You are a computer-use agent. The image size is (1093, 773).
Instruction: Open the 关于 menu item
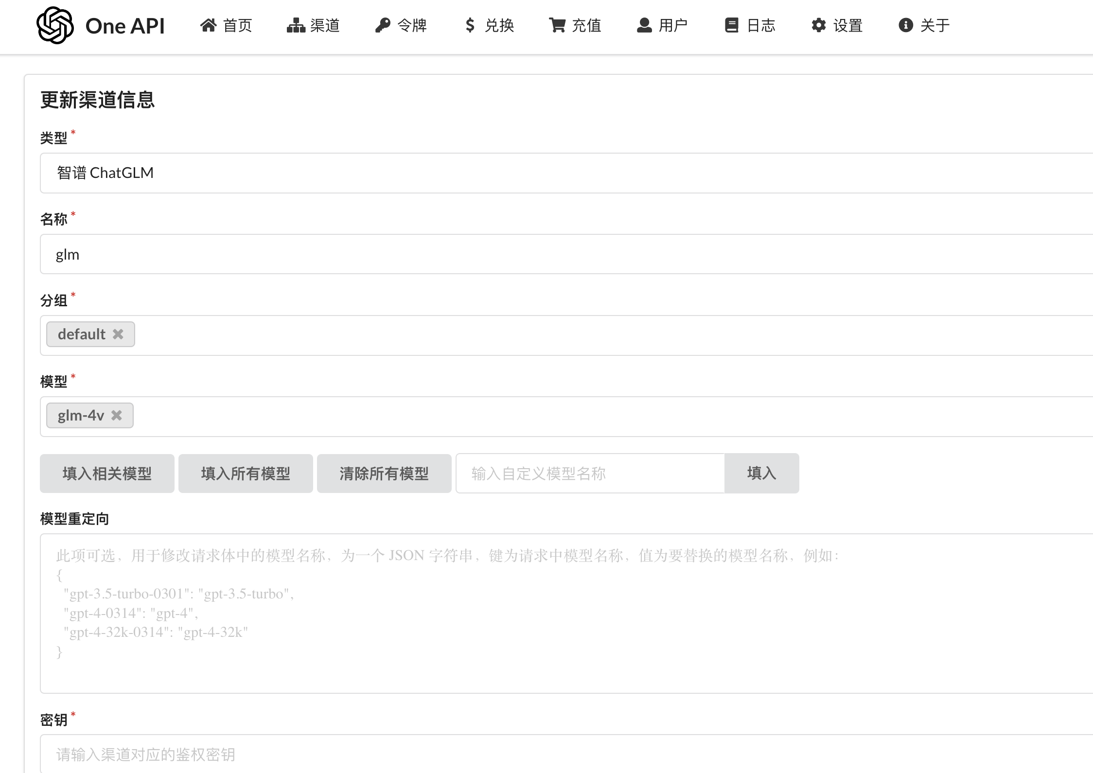click(924, 25)
